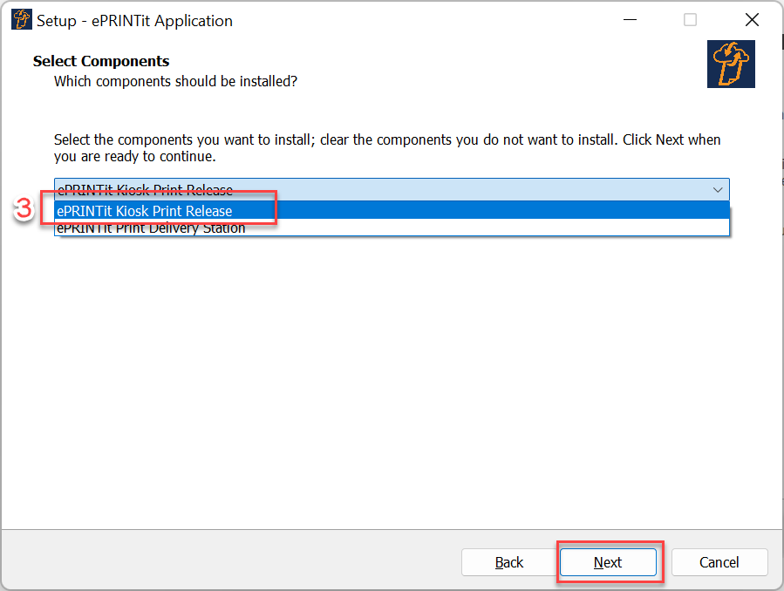Click the blank area below the dropdown list

tap(392, 380)
